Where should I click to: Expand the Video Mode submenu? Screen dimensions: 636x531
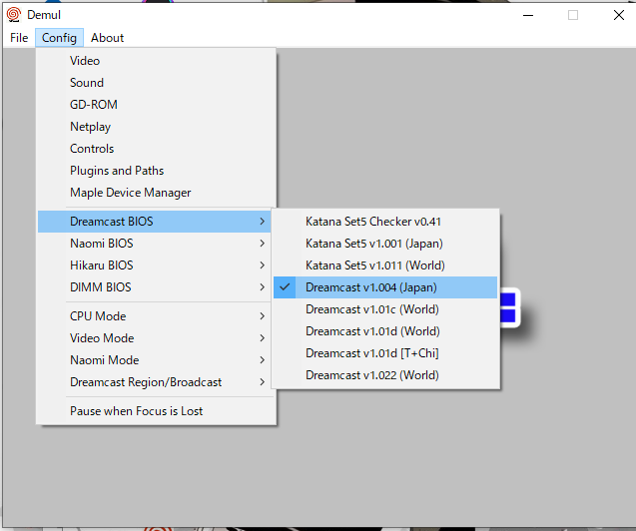154,338
